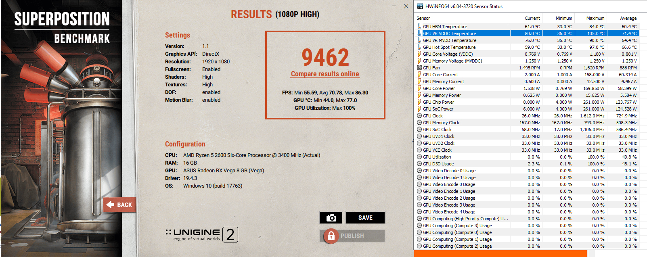Click the GPU Hot Spot Temperature thermometer icon
The width and height of the screenshot is (647, 257).
click(x=419, y=47)
